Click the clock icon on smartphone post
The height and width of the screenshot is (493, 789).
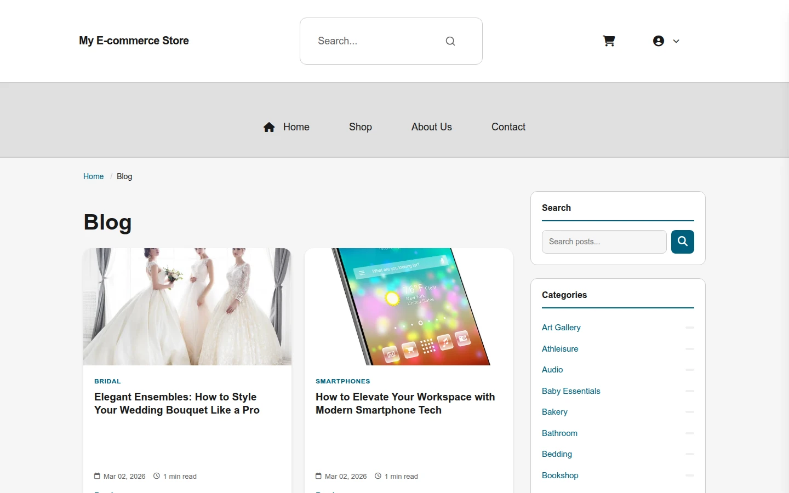pos(378,476)
